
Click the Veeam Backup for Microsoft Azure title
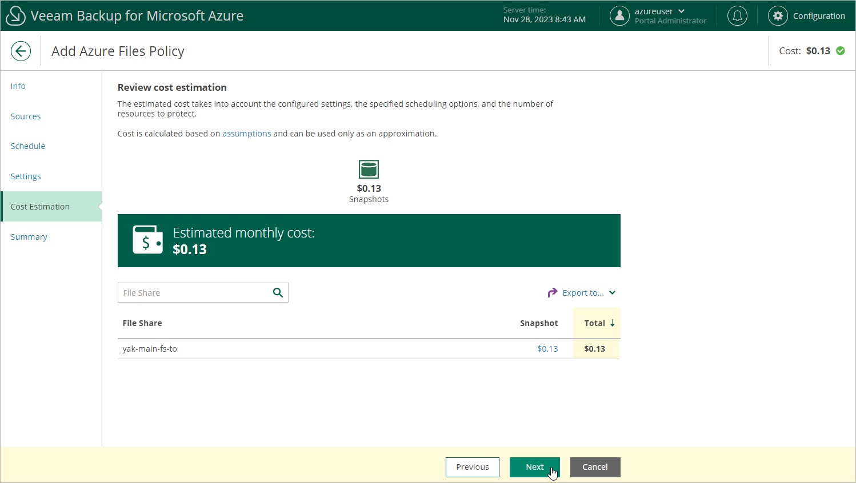tap(137, 16)
